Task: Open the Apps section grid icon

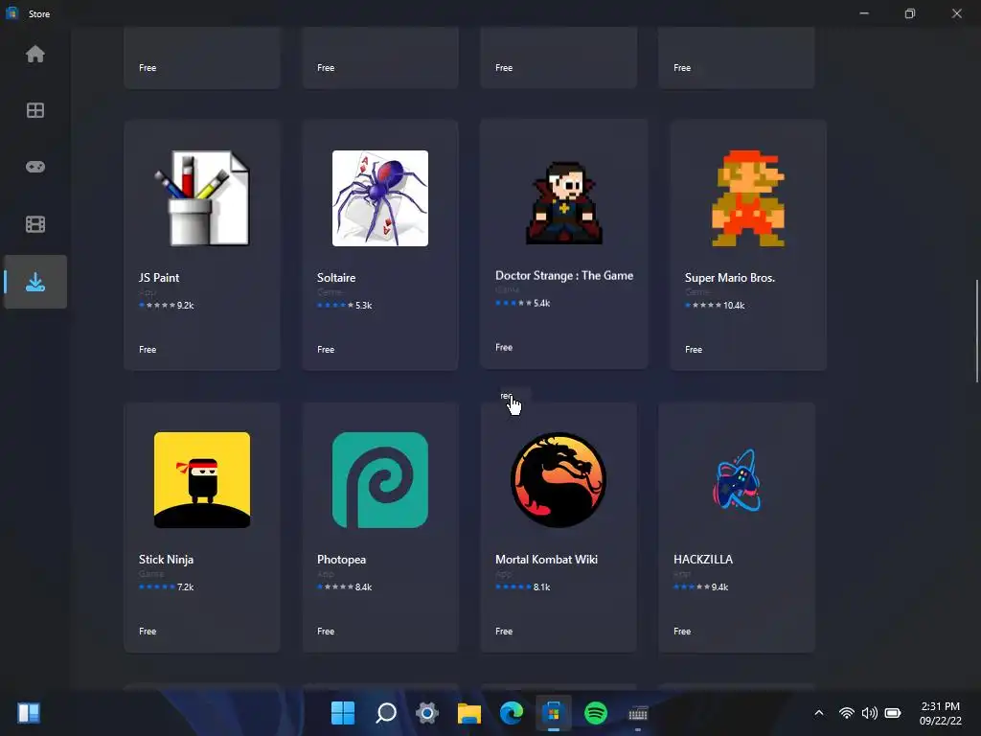Action: 35,111
